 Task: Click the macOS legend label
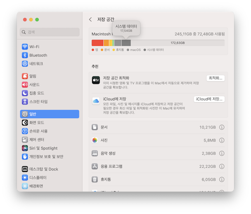pyautogui.click(x=135, y=50)
